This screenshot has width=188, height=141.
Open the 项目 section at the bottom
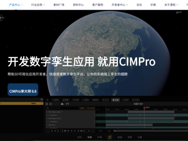(79, 137)
